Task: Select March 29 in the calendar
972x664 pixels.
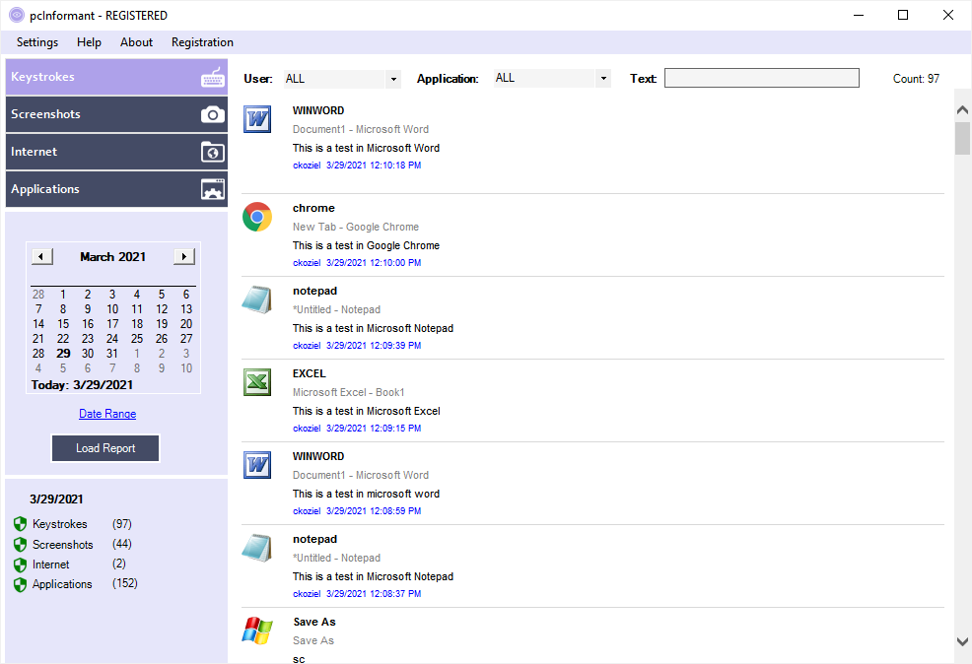Action: point(63,354)
